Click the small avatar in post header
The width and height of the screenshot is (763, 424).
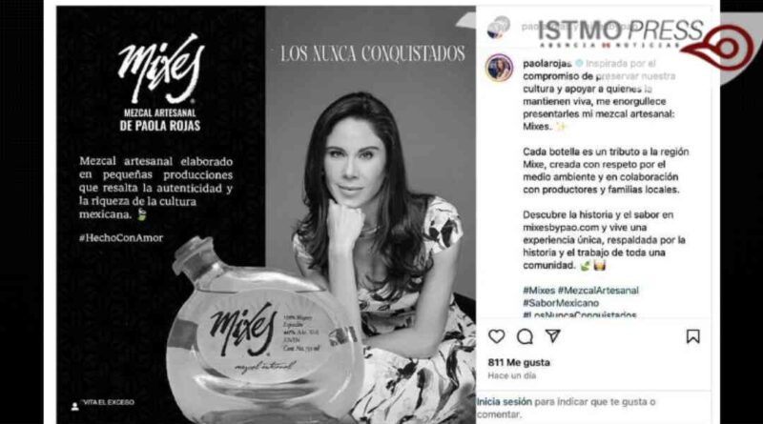tap(498, 28)
